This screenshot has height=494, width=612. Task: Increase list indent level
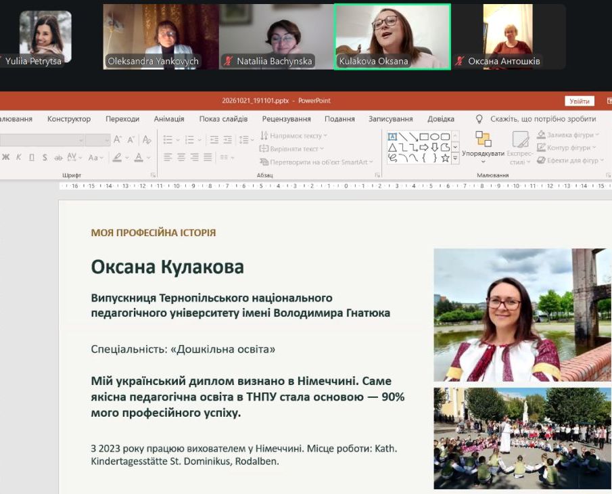[227, 140]
